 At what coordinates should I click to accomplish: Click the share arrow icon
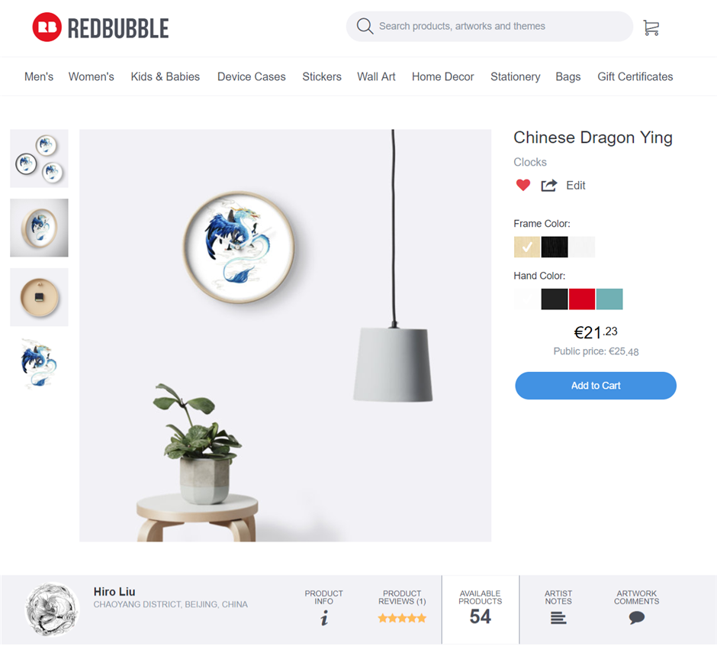tap(548, 185)
